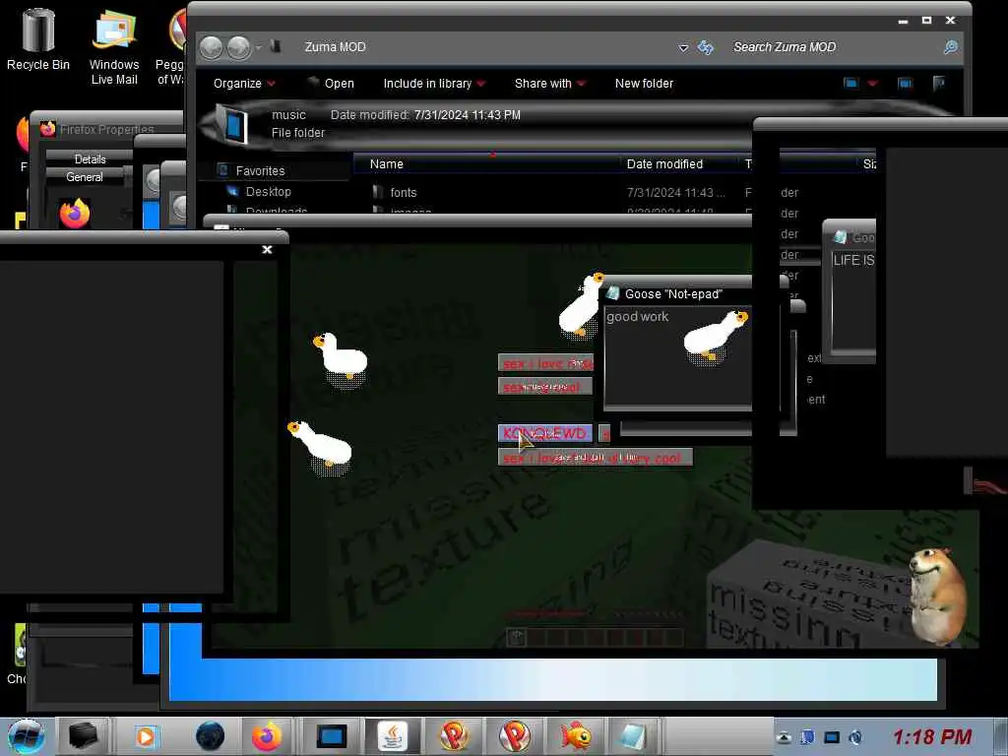Change the explorer view icon
The width and height of the screenshot is (1008, 756).
tap(850, 83)
